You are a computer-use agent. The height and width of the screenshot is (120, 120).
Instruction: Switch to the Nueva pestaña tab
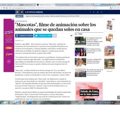point(83,5)
